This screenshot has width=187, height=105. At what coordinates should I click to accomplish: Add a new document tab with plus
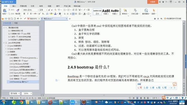click(70, 19)
